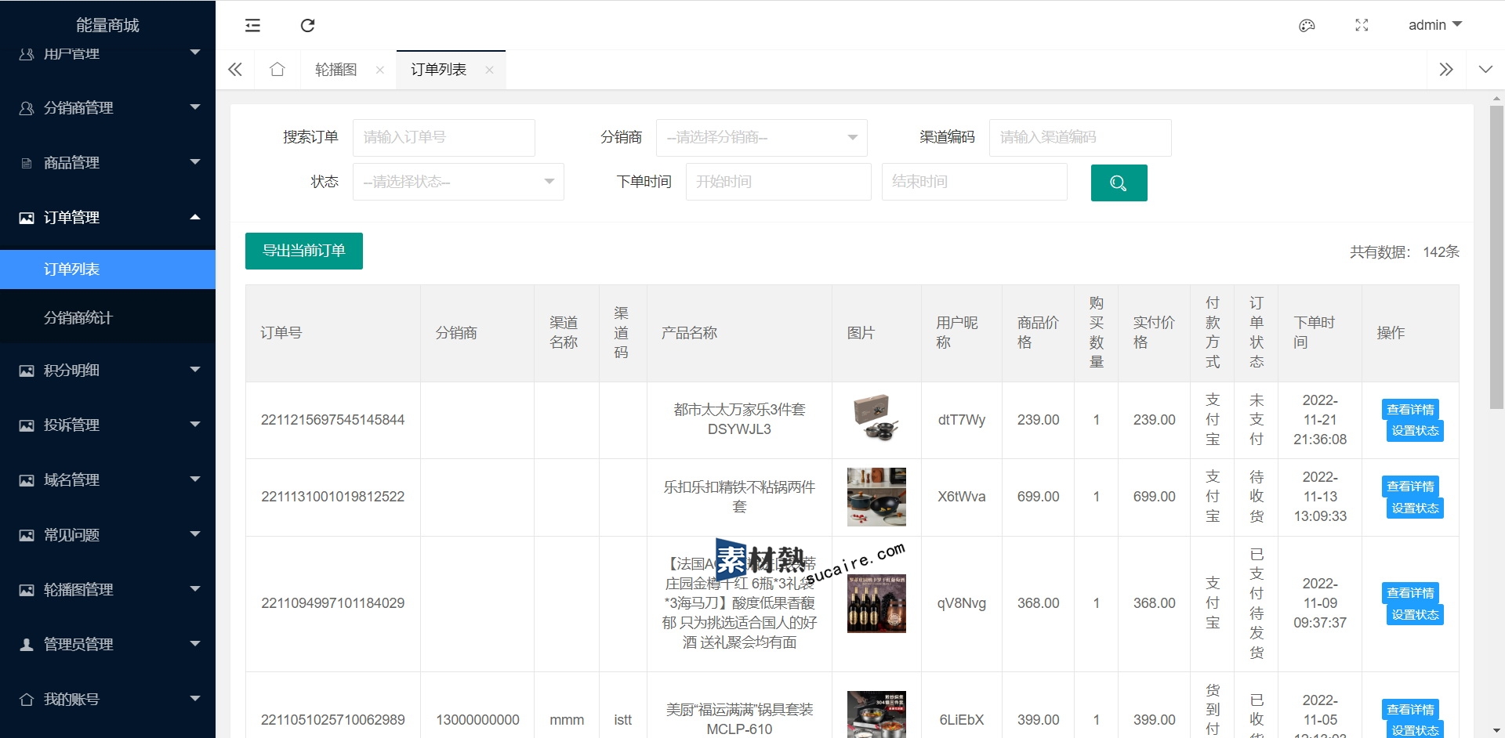This screenshot has width=1505, height=738.
Task: Click the 导出当前订单 button
Action: (303, 251)
